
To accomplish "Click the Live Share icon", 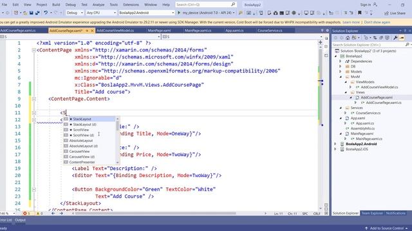I will [x=386, y=13].
